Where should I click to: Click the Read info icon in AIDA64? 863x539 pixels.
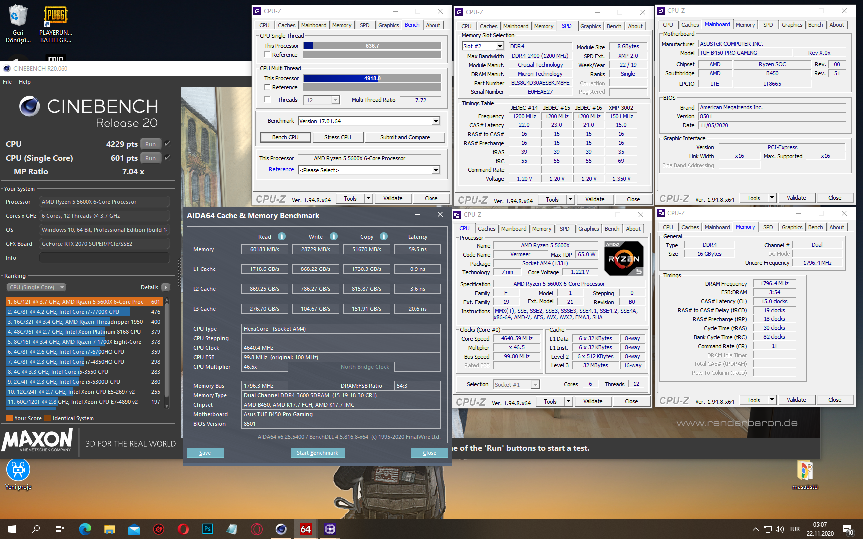(x=282, y=236)
